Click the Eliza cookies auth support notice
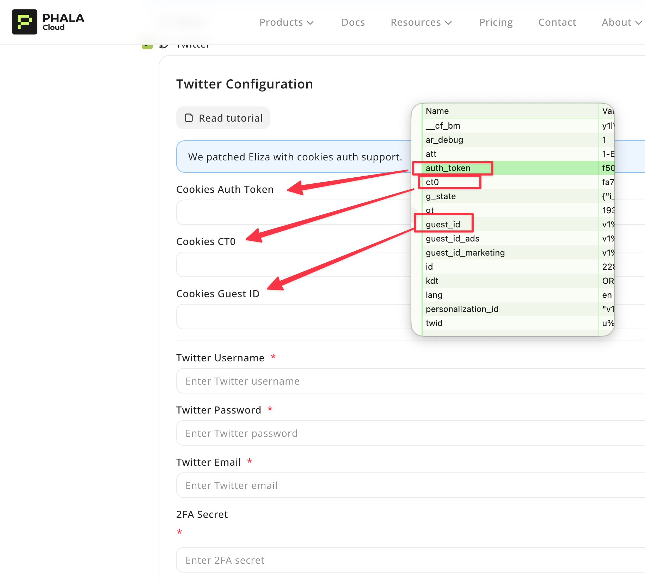Image resolution: width=645 pixels, height=581 pixels. (294, 157)
